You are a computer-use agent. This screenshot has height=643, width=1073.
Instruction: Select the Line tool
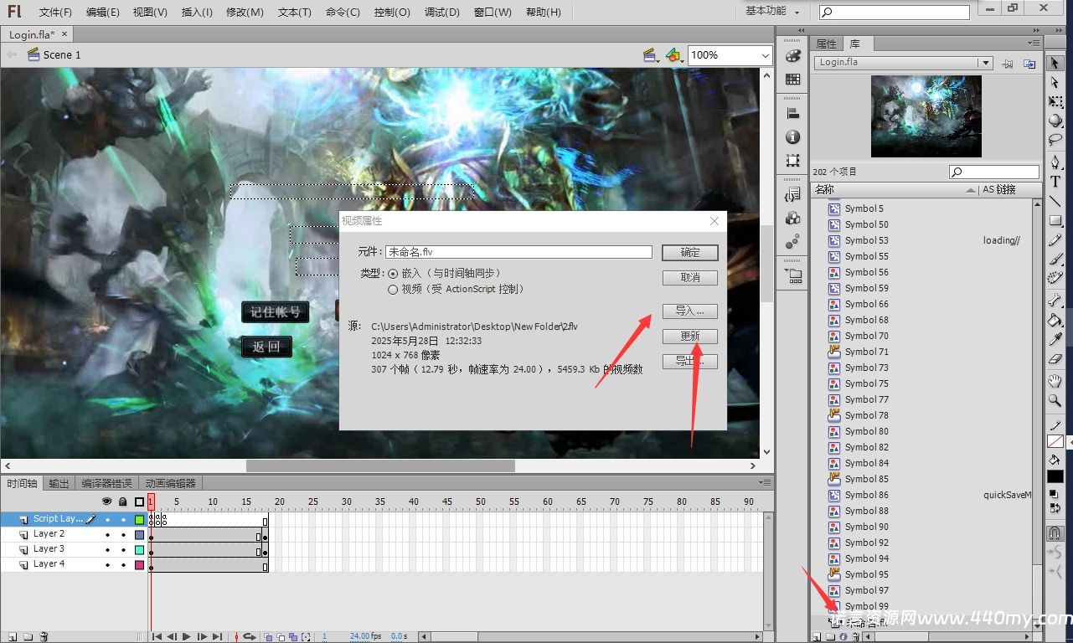pyautogui.click(x=1055, y=201)
